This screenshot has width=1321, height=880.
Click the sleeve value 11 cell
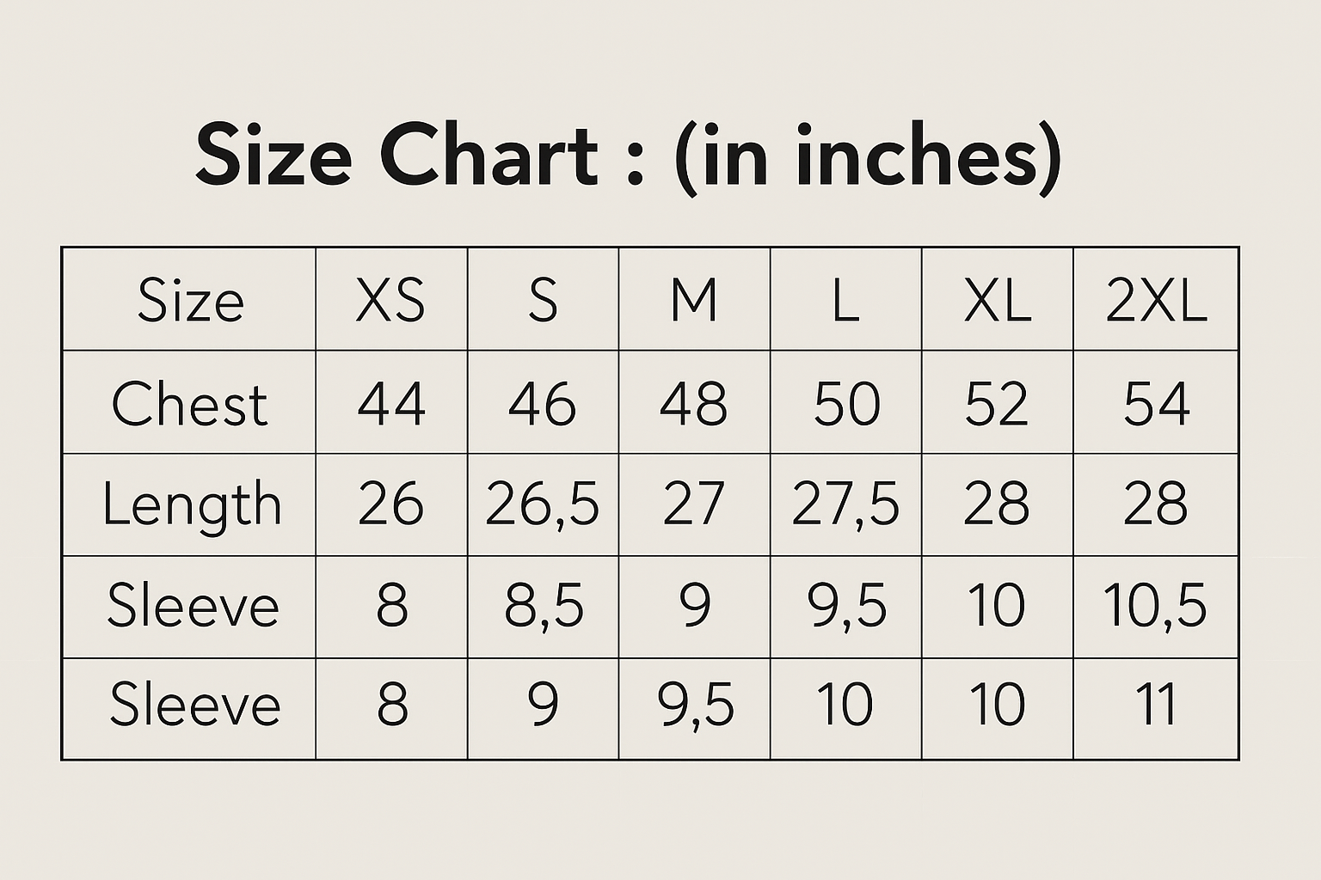tap(1156, 706)
